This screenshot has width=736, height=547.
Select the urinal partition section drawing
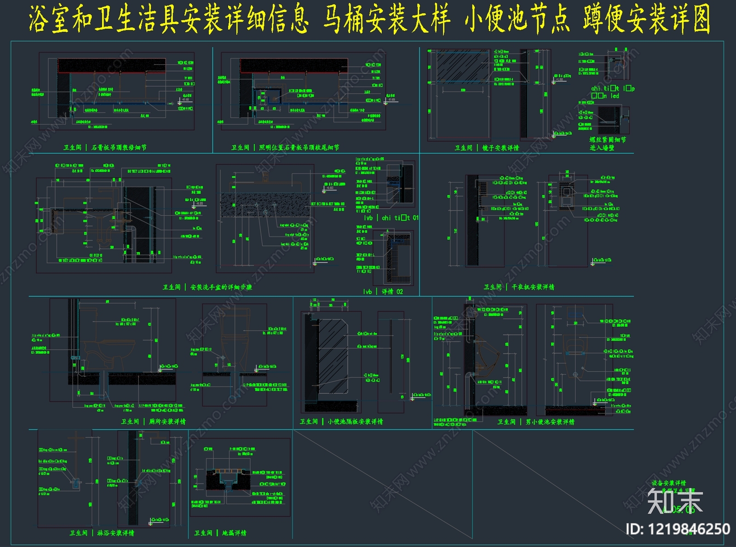coord(331,362)
